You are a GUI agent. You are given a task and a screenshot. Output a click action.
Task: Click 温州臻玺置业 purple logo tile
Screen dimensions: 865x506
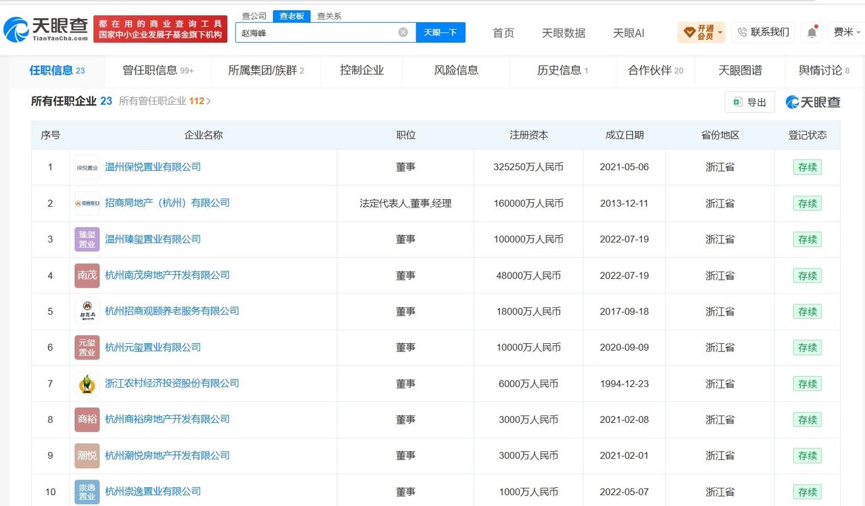coord(86,239)
